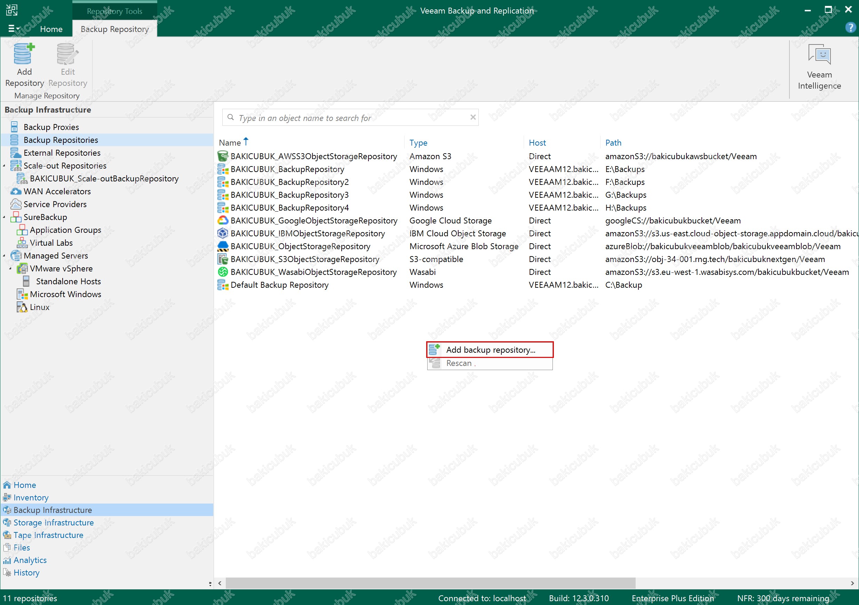This screenshot has height=605, width=859.
Task: Click the Edit Repository ribbon icon
Action: [68, 54]
